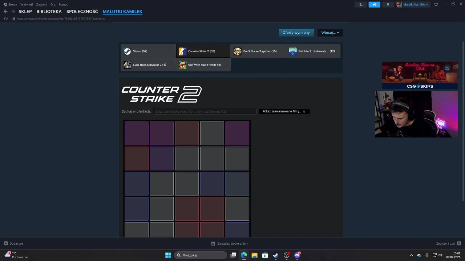Viewport: 465px width, 261px height.
Task: Select Don't Starve Together (15) inventory tab
Action: pos(258,51)
